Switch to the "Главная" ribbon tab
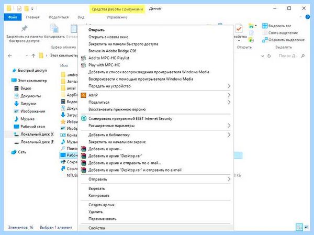This screenshot has height=235, width=314. pyautogui.click(x=32, y=17)
